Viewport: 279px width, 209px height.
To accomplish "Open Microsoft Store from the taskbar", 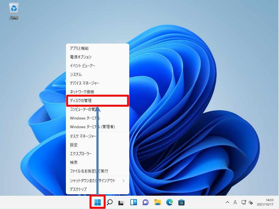I will [x=181, y=202].
